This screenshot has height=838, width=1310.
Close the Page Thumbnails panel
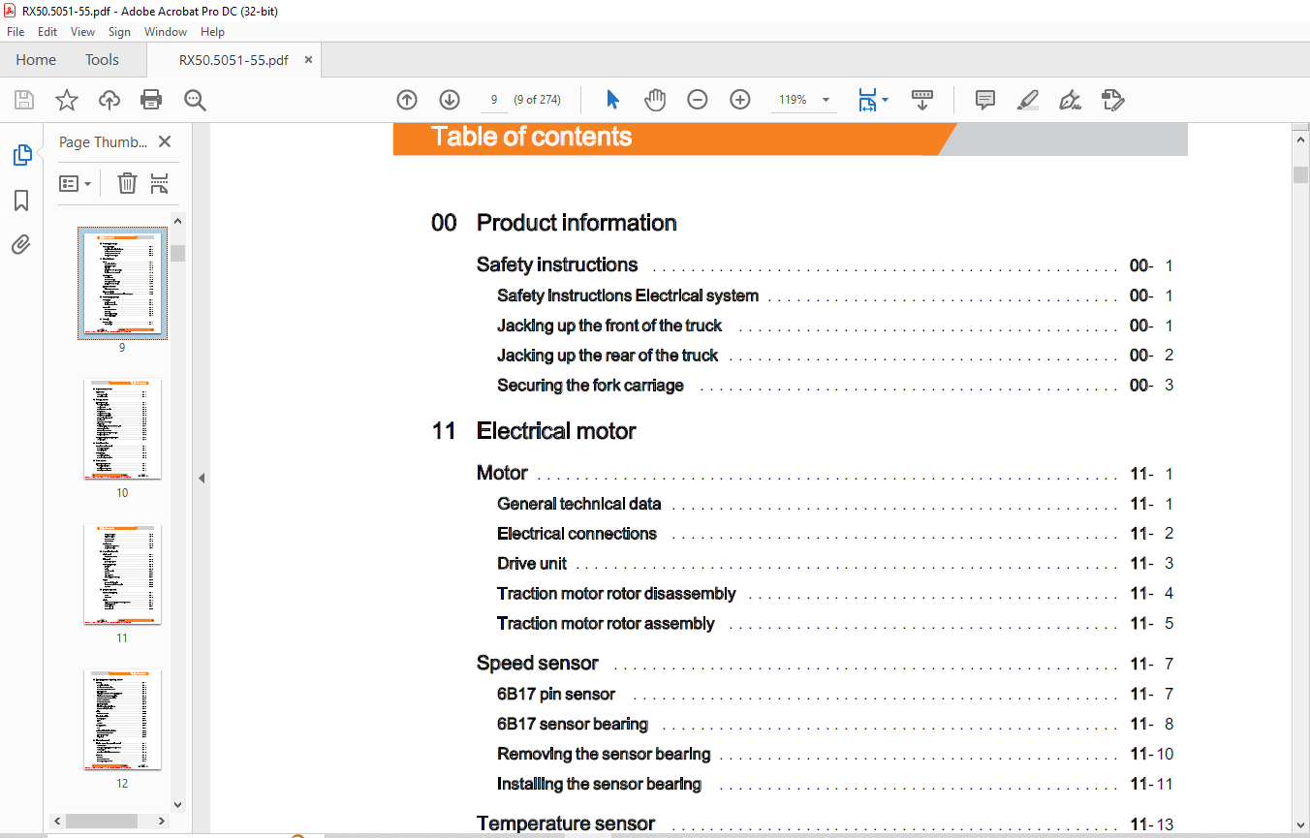165,141
